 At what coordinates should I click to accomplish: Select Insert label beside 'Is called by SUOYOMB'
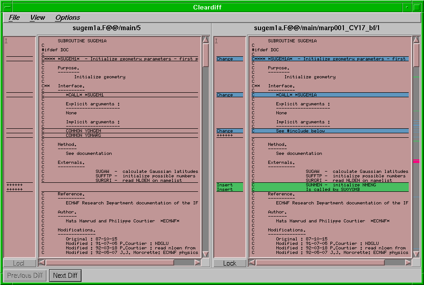coord(230,190)
